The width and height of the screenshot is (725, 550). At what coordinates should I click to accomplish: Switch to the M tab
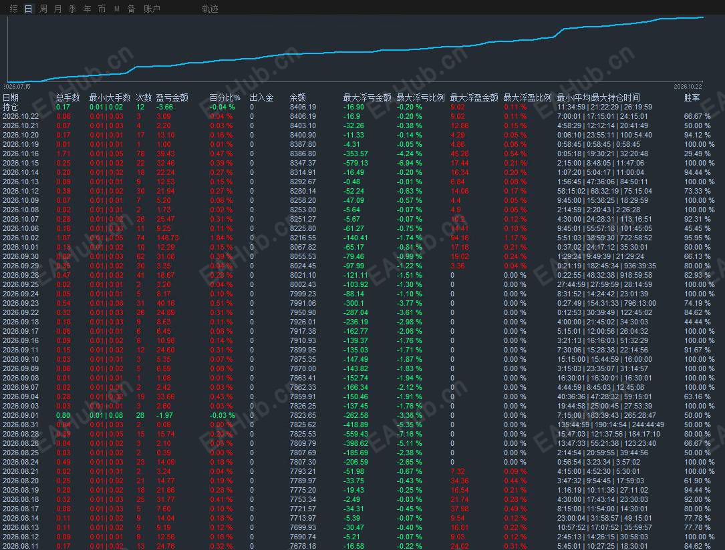coord(116,9)
